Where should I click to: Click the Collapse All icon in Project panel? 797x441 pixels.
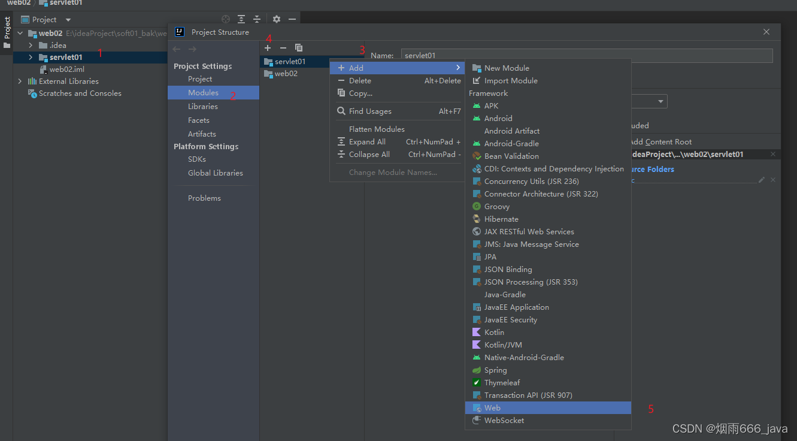pos(257,19)
